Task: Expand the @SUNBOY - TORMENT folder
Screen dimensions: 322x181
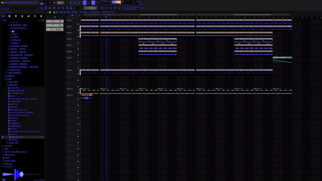Action: tap(18, 58)
